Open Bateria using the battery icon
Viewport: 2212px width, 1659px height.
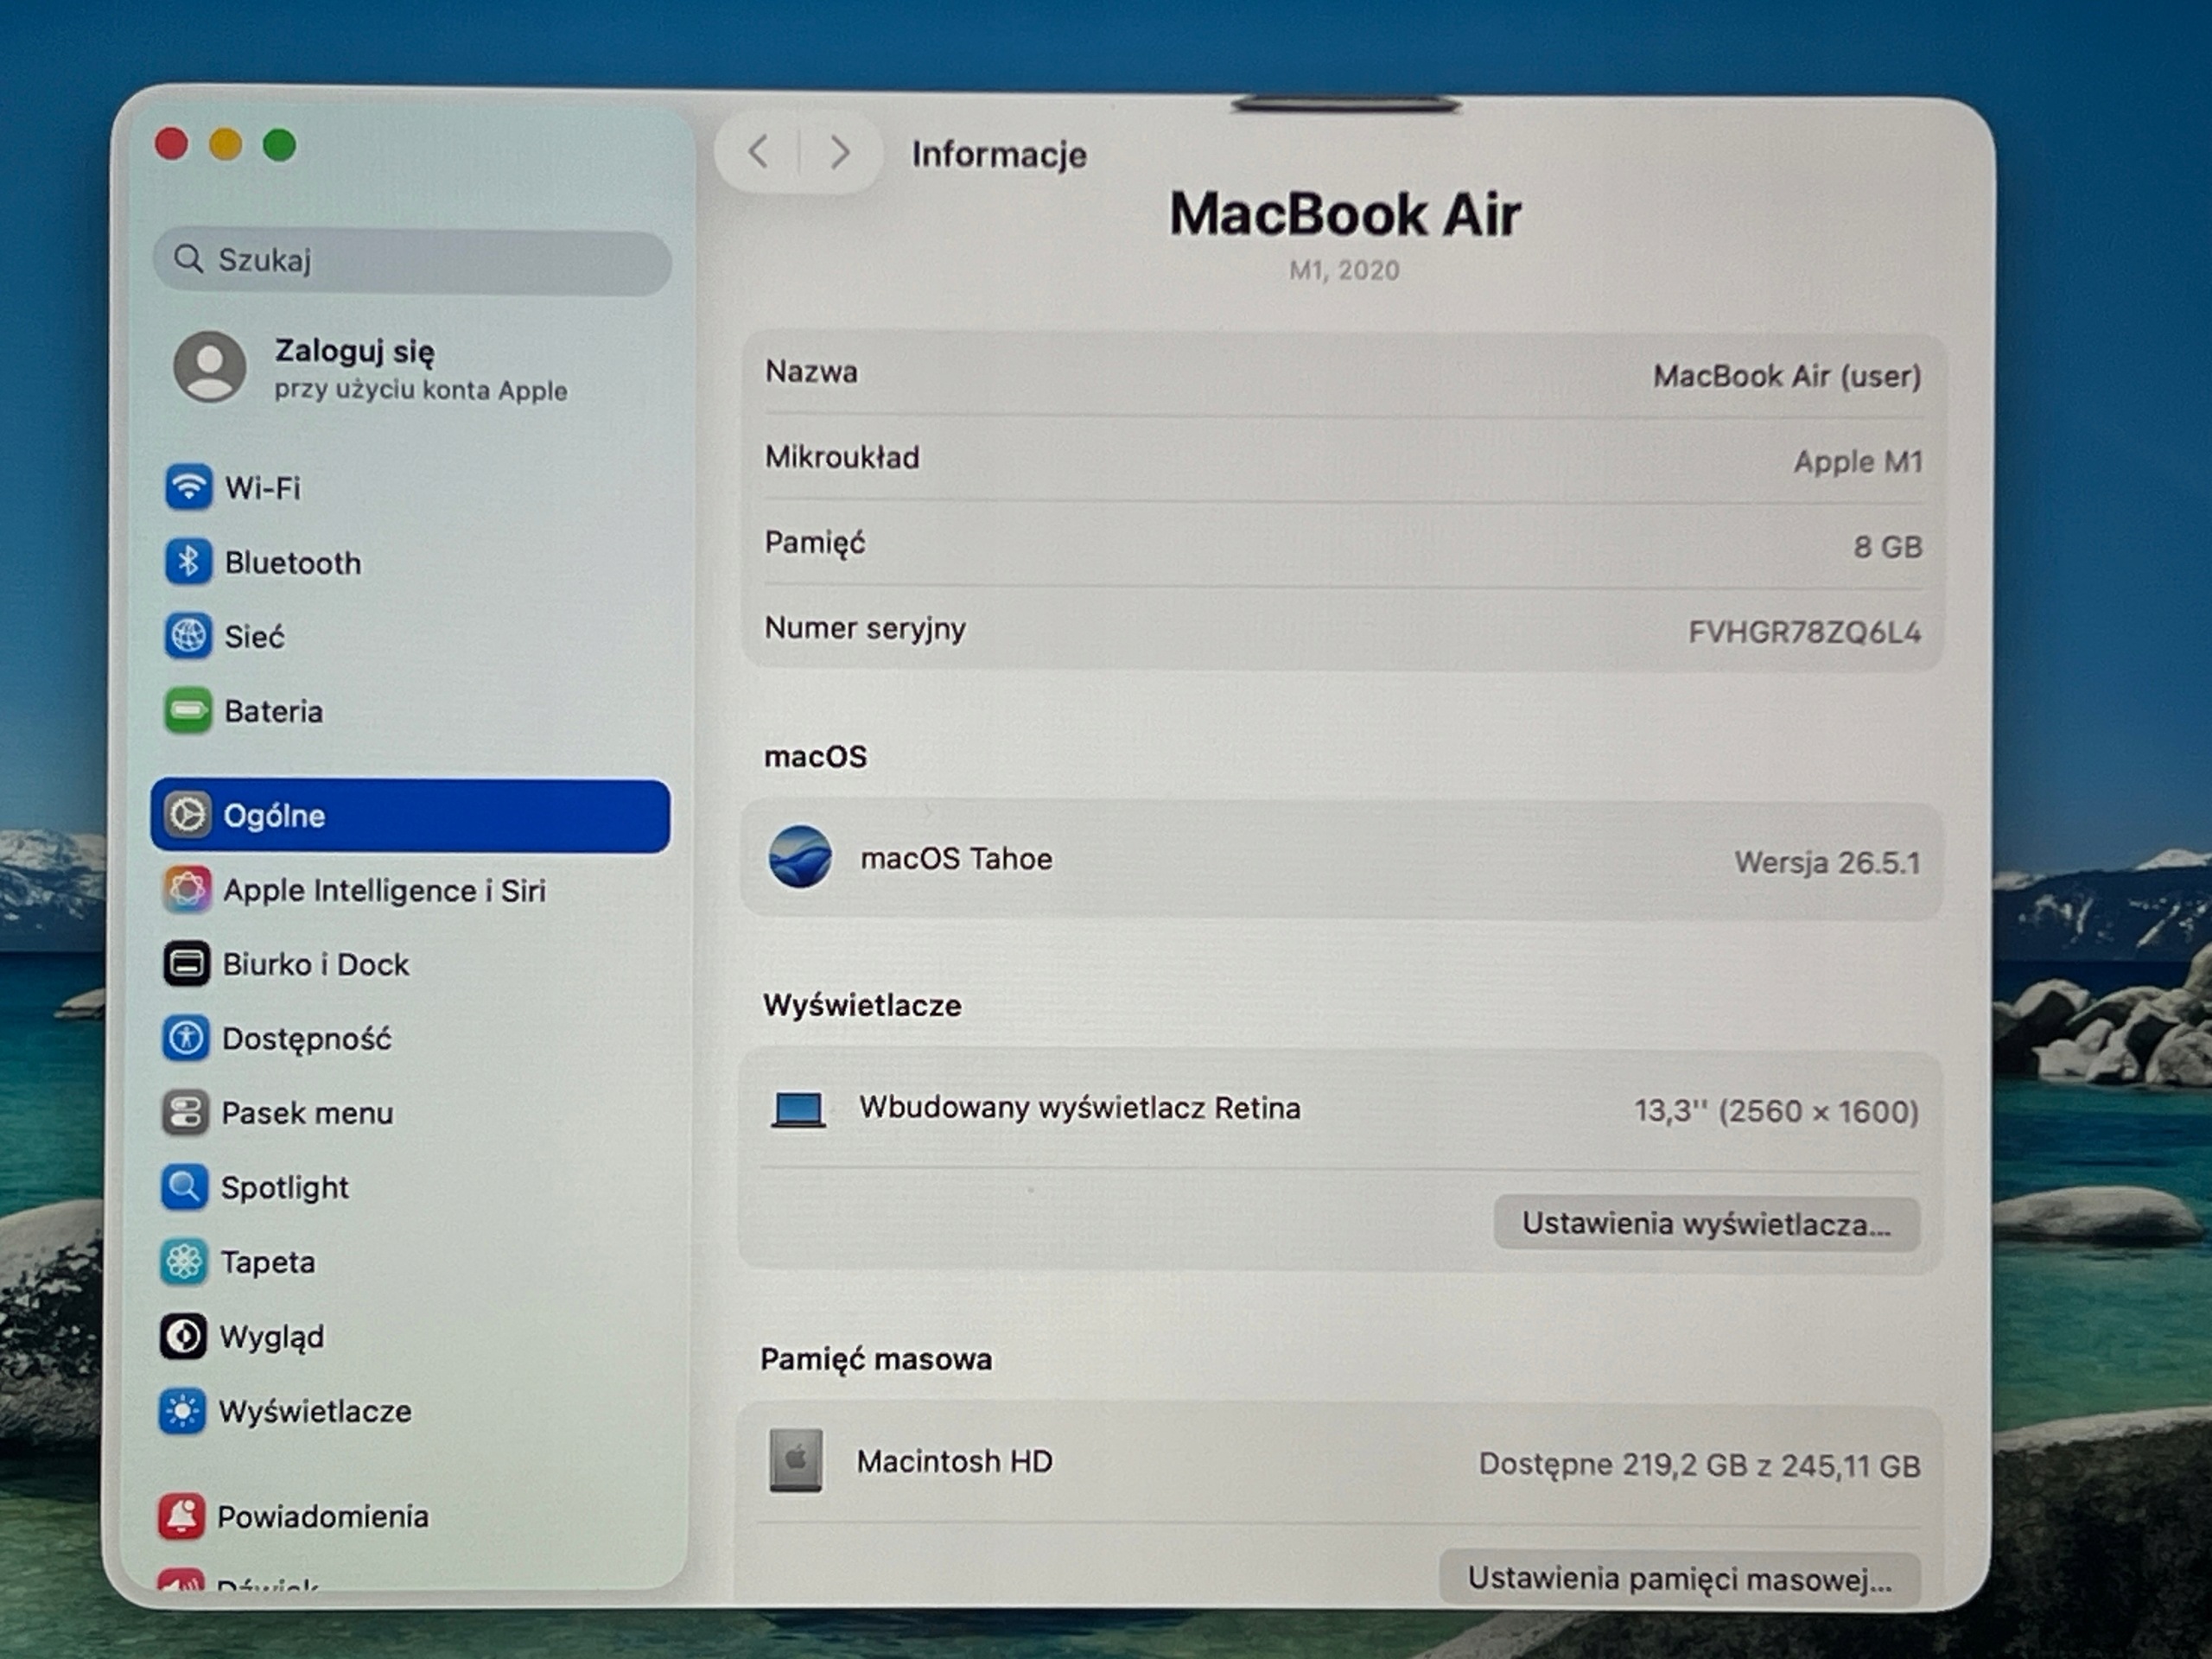[188, 711]
